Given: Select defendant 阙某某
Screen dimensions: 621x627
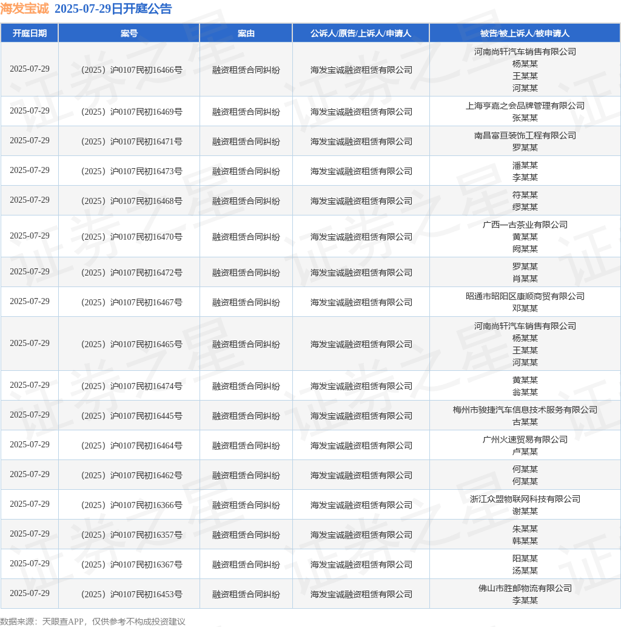Looking at the screenshot, I should 525,249.
